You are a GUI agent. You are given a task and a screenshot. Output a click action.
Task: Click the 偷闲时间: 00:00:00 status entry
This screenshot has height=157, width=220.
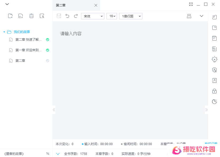pyautogui.click(x=137, y=144)
